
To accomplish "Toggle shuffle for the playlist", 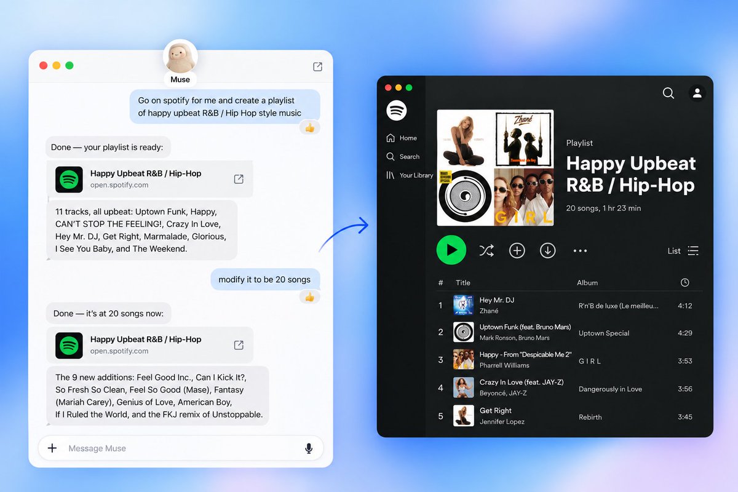I will pos(486,250).
